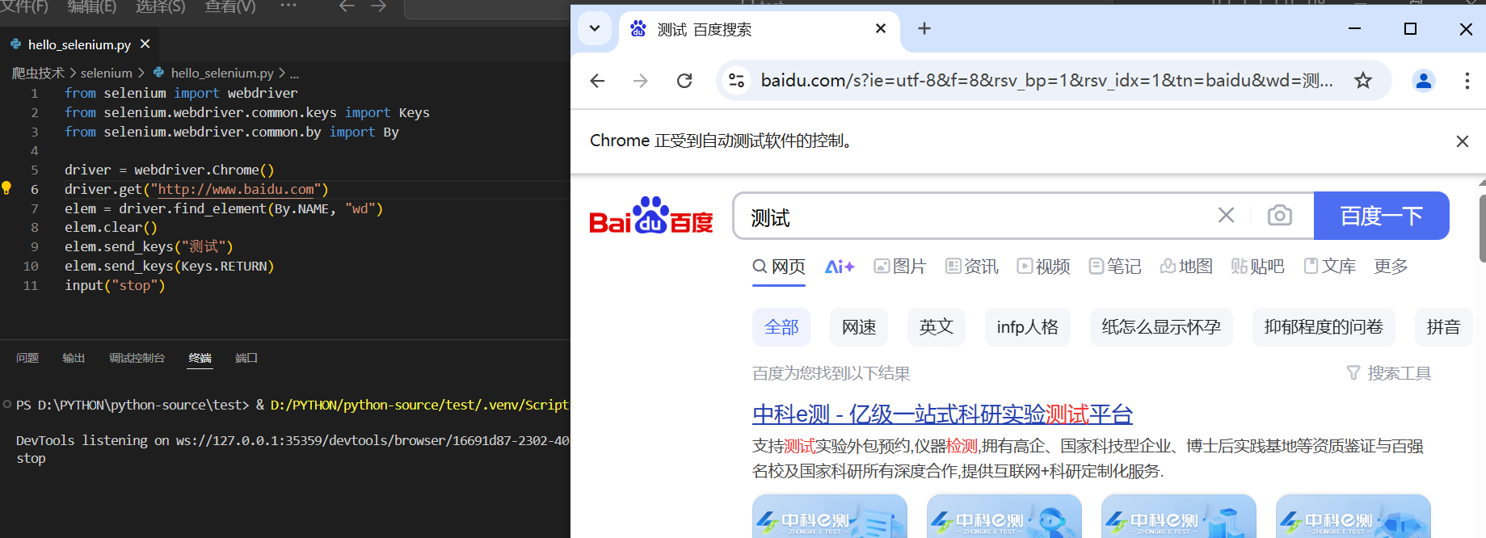
Task: Click the breadcrumb trailing ellipsis symbol
Action: [x=294, y=74]
